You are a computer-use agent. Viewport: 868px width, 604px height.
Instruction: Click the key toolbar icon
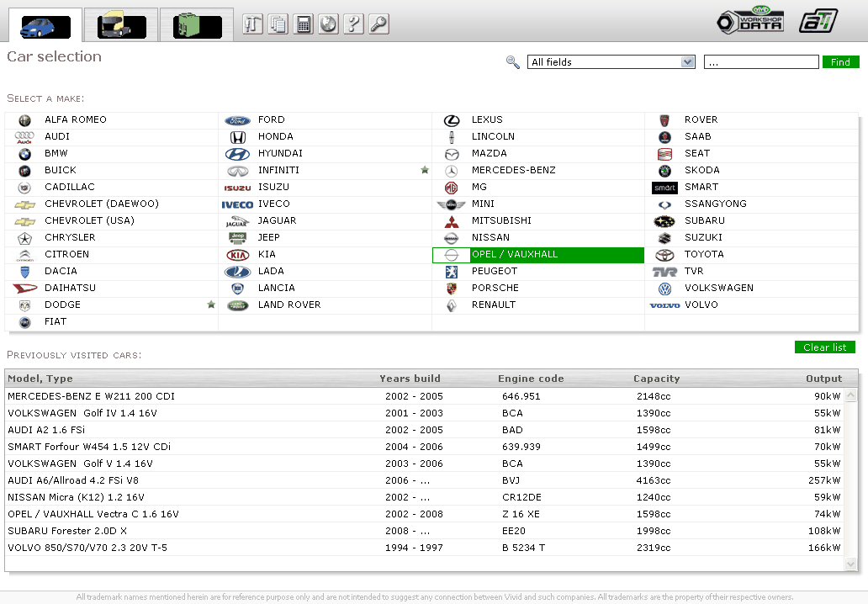tap(379, 24)
